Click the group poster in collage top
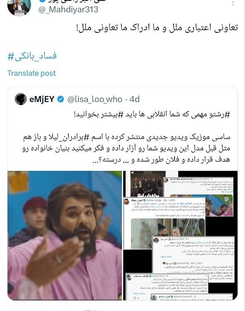Image resolution: width=245 pixels, height=311 pixels. tap(148, 184)
